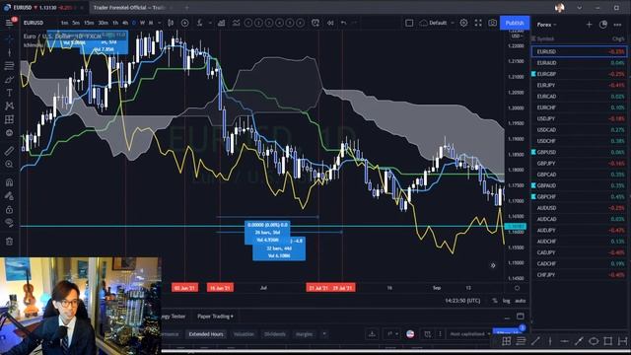This screenshot has width=631, height=355.
Task: Toggle auto scale below price axis
Action: [521, 301]
